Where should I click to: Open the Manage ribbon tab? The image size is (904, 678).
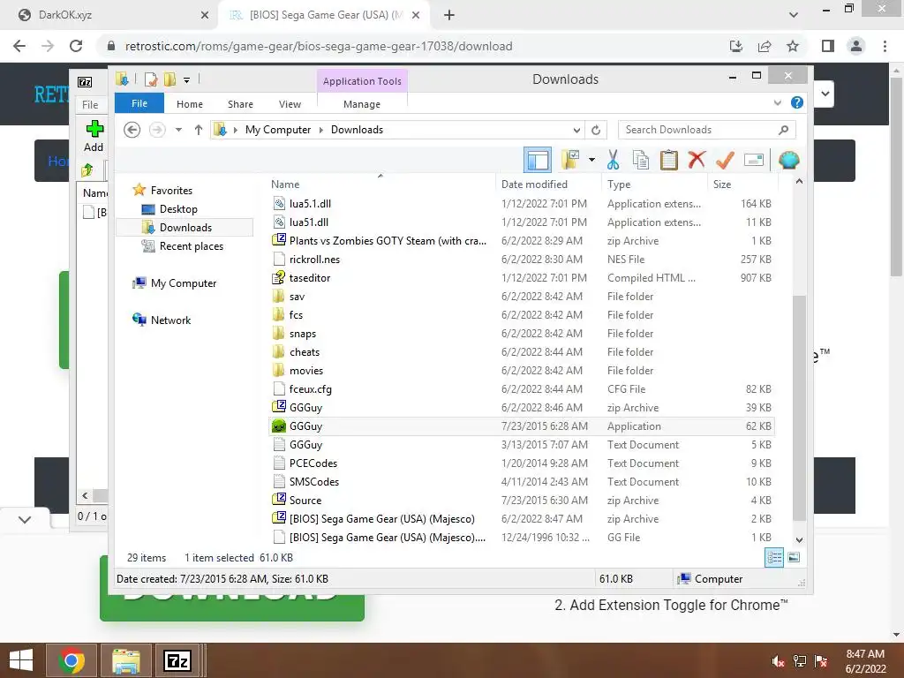tap(362, 104)
